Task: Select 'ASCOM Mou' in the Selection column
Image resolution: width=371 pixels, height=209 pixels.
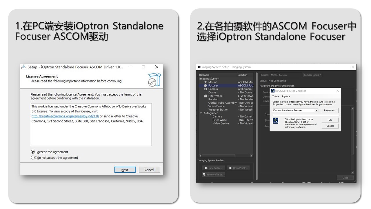Action: [245, 82]
